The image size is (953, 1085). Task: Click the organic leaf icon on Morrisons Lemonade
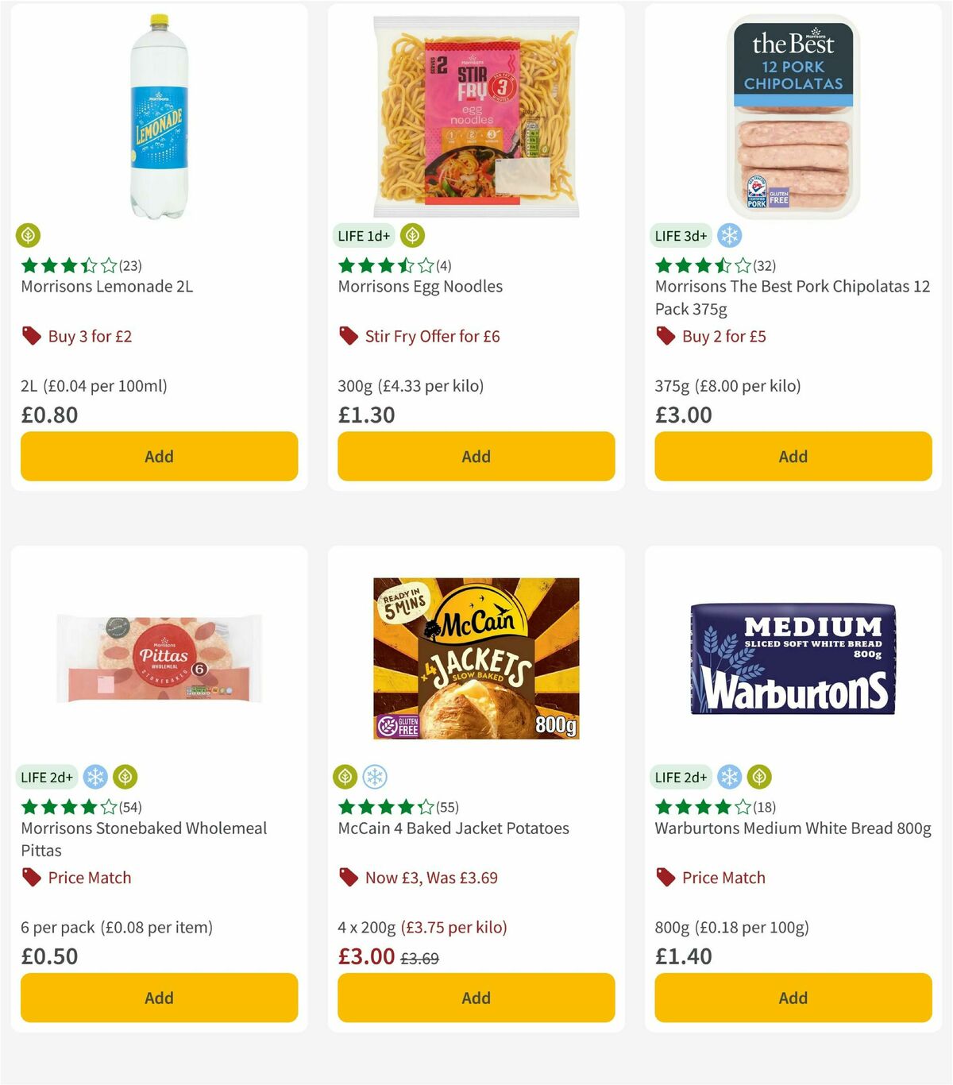tap(29, 235)
